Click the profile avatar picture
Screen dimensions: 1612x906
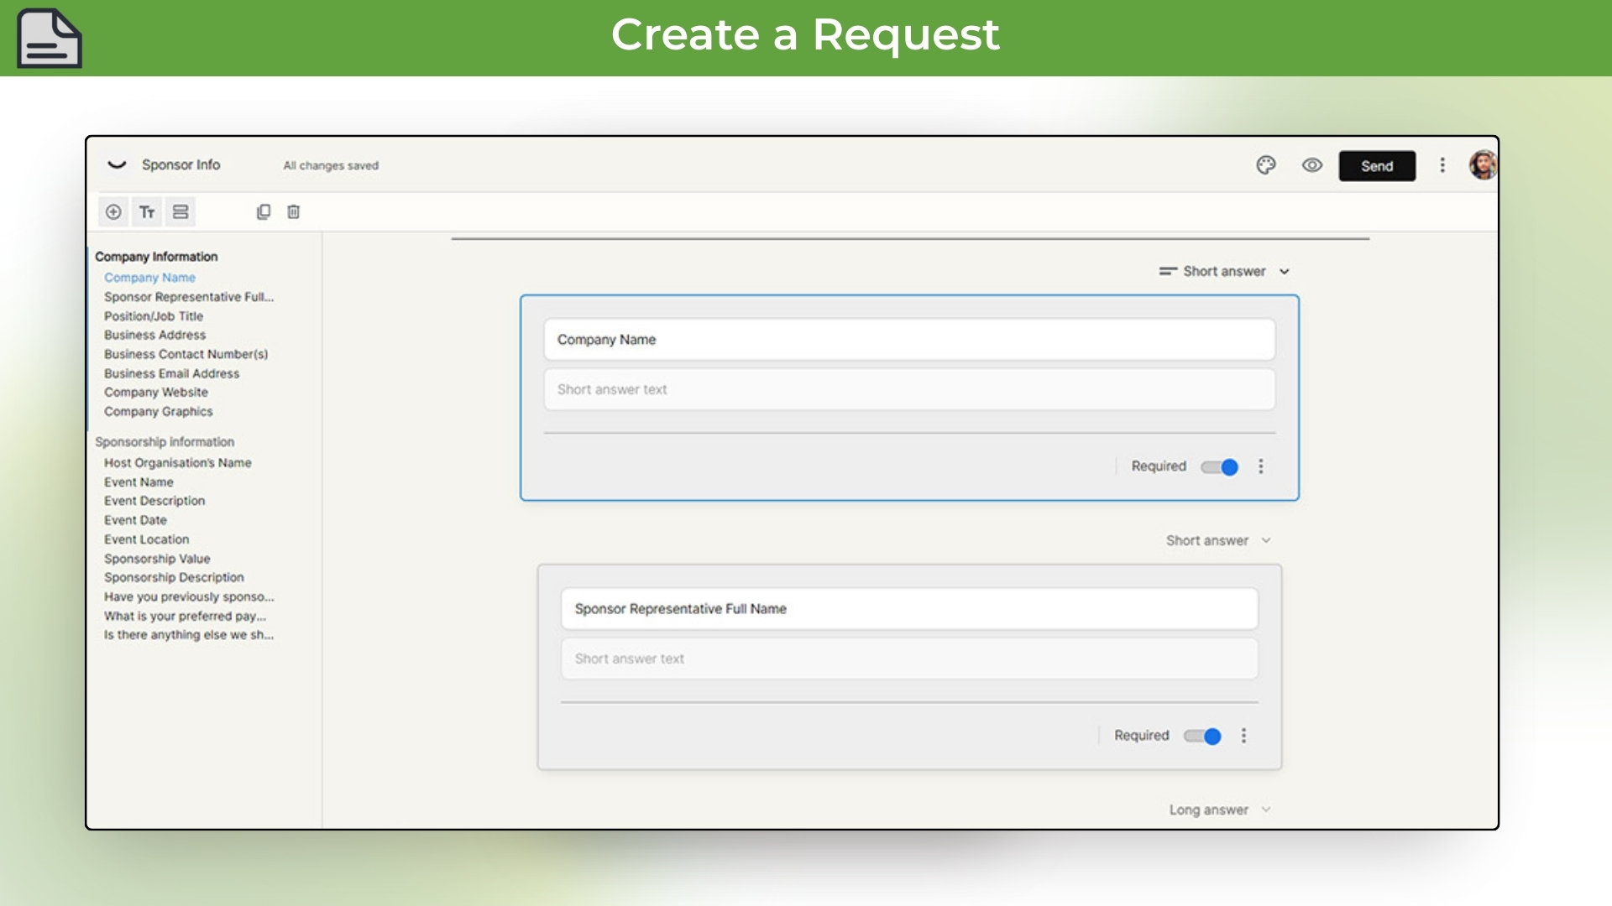[1483, 165]
